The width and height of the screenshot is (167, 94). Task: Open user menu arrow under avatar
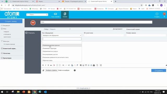point(164,17)
